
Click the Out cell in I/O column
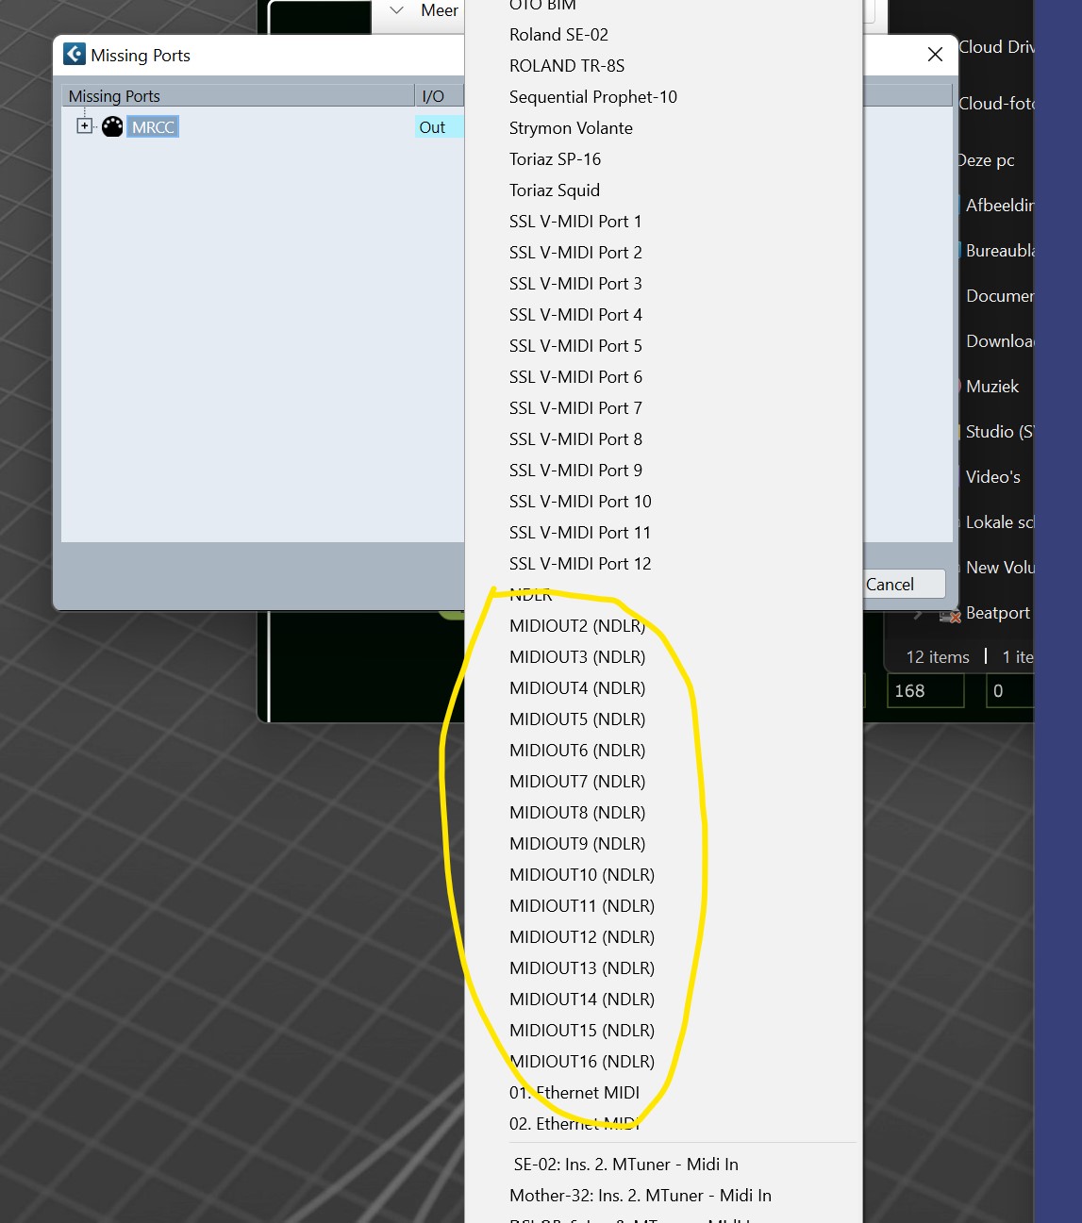tap(433, 127)
